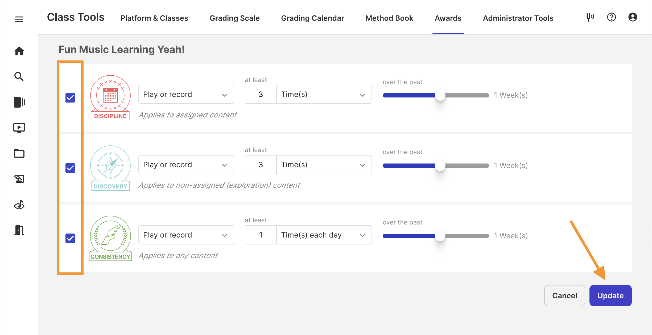Click Discovery 'at least' number field
Image resolution: width=652 pixels, height=335 pixels.
tap(261, 165)
